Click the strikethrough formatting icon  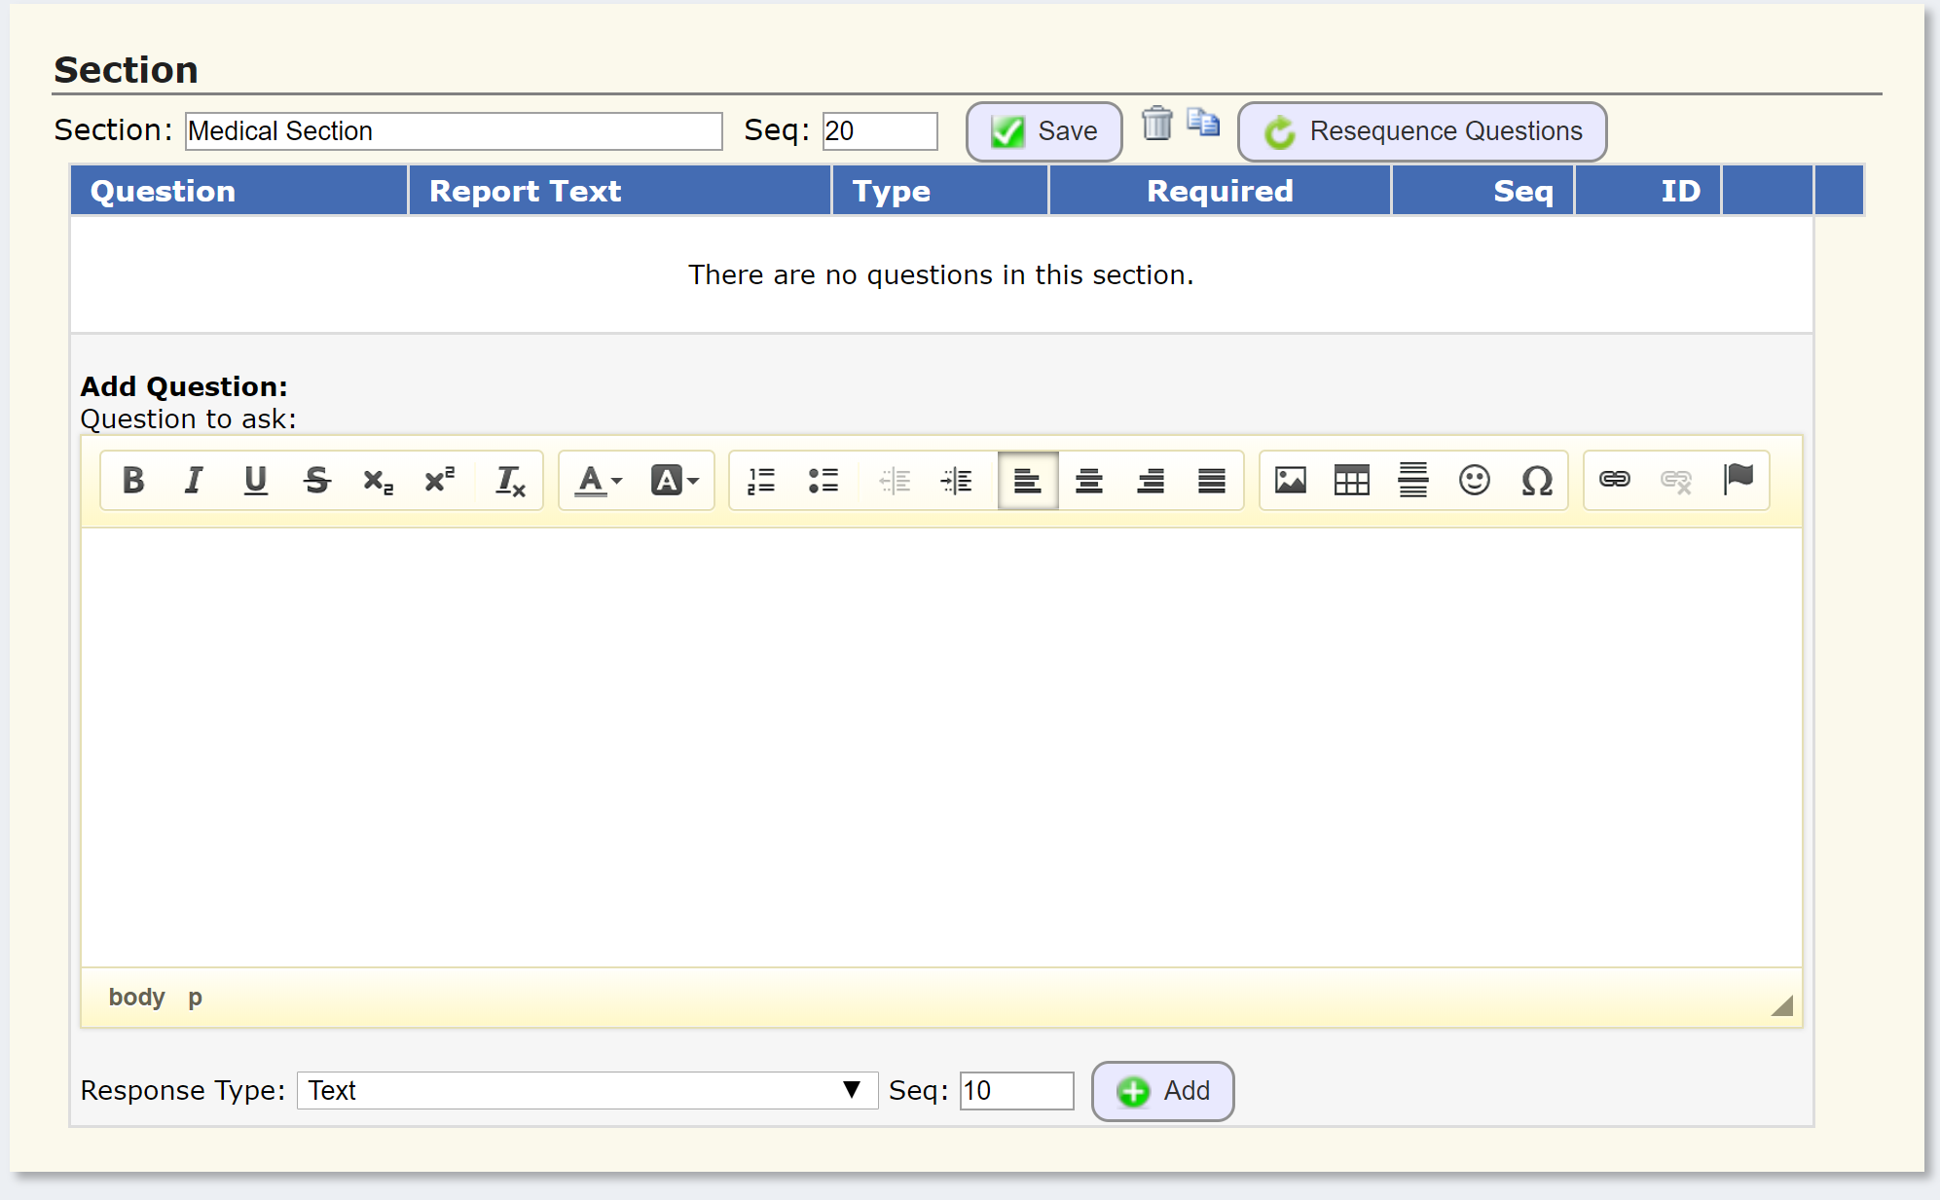[316, 480]
